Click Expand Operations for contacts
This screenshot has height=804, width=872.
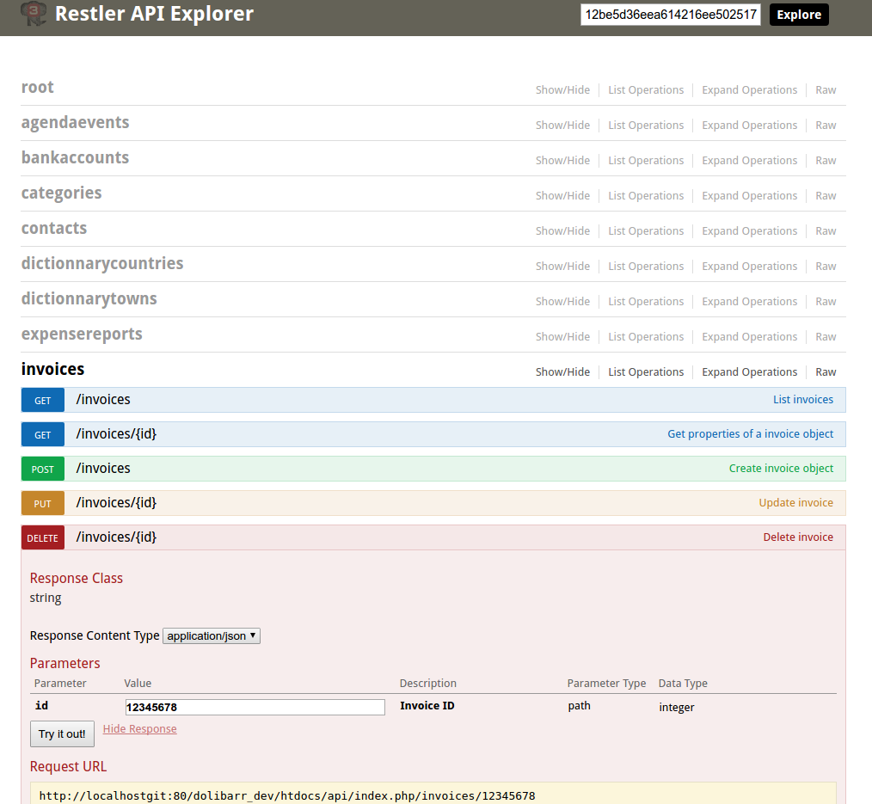click(x=749, y=230)
